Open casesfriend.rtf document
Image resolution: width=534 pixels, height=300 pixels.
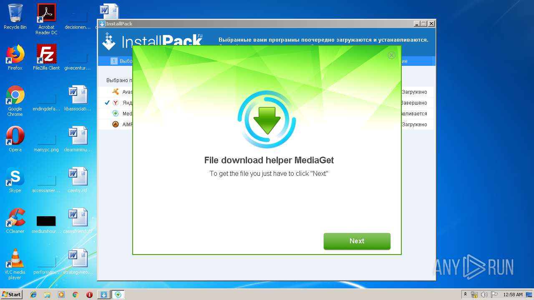click(x=78, y=221)
